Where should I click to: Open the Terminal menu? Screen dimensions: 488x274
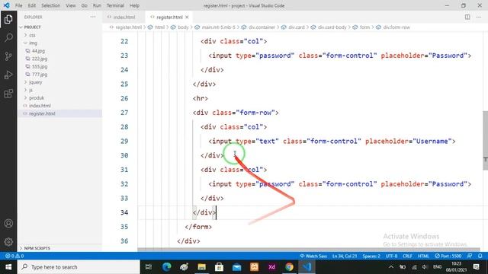point(115,5)
